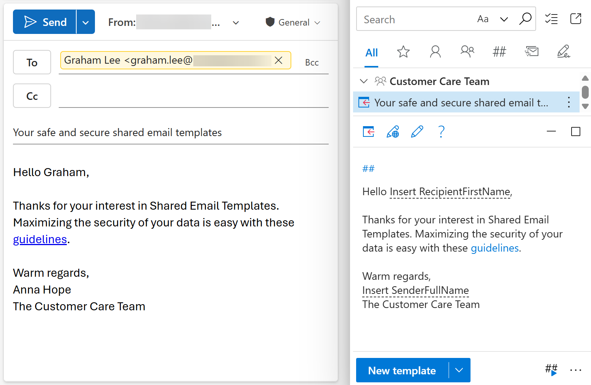Image resolution: width=591 pixels, height=385 pixels.
Task: Open the macros ## filter
Action: tap(499, 51)
